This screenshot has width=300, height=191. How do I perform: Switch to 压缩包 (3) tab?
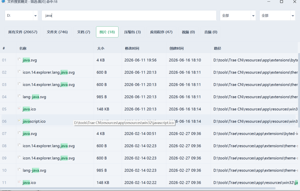[x=132, y=32]
